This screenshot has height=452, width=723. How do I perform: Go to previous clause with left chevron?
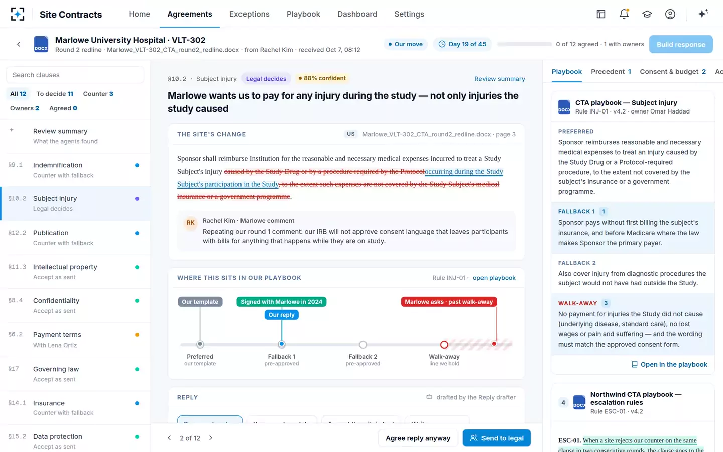click(169, 438)
